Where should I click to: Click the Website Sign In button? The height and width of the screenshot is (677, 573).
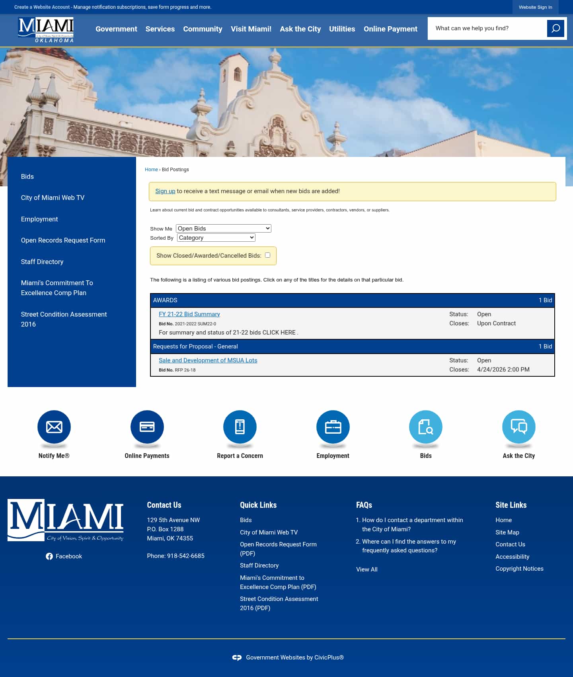point(535,7)
